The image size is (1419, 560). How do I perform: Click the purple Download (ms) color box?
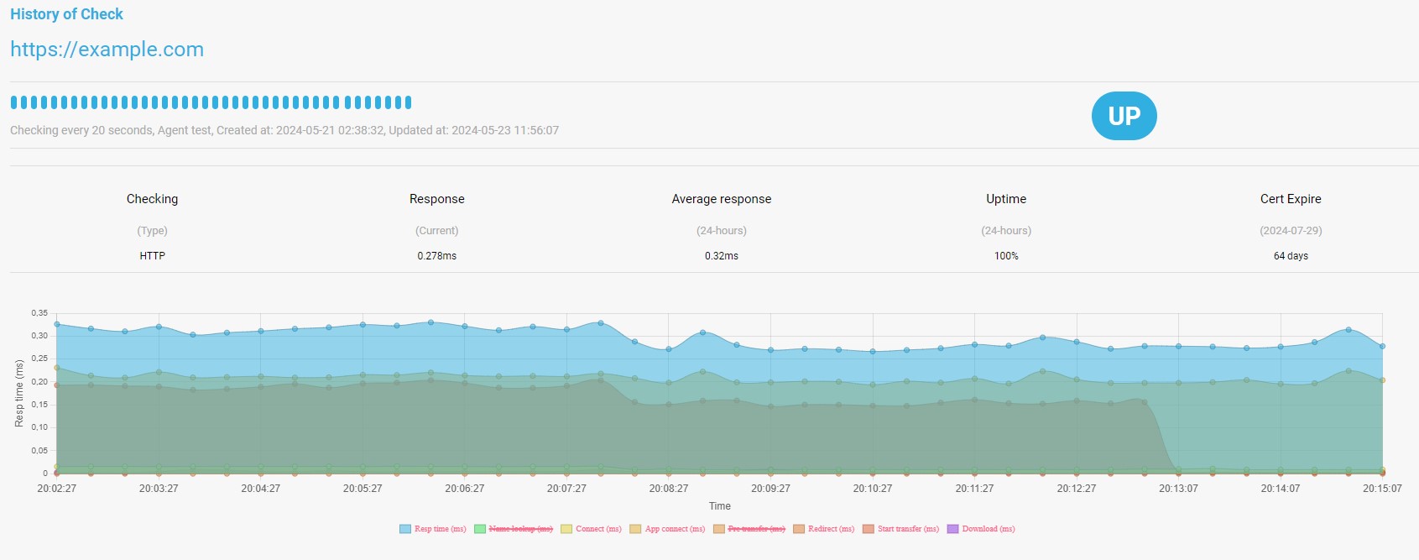tap(952, 529)
